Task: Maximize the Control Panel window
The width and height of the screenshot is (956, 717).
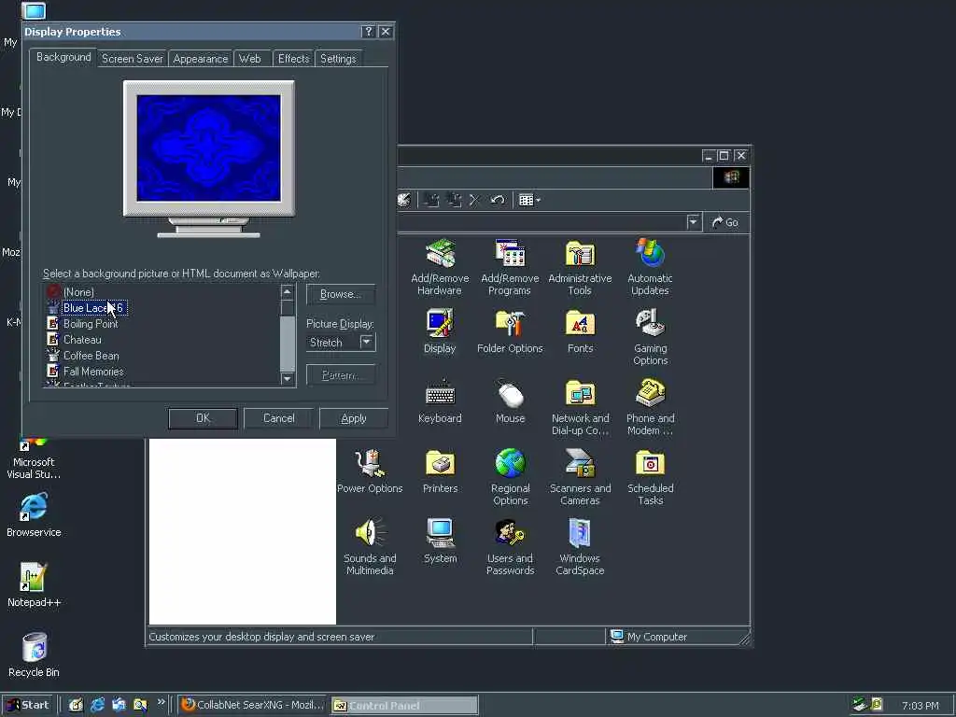Action: tap(724, 156)
